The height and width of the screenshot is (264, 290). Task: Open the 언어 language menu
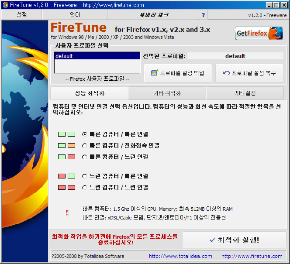tap(75, 14)
